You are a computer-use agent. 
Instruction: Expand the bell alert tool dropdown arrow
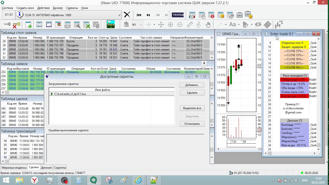pyautogui.click(x=252, y=25)
